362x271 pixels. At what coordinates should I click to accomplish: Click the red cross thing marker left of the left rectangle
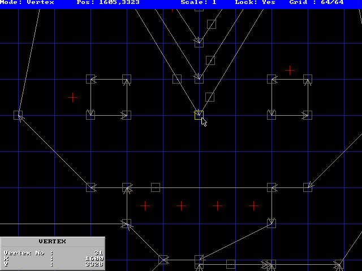click(72, 97)
